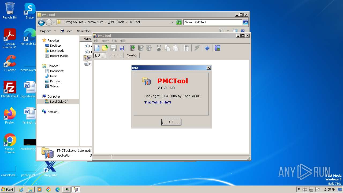Click New folder in Explorer toolbar
Viewport: 343px width, 193px height.
(x=84, y=31)
